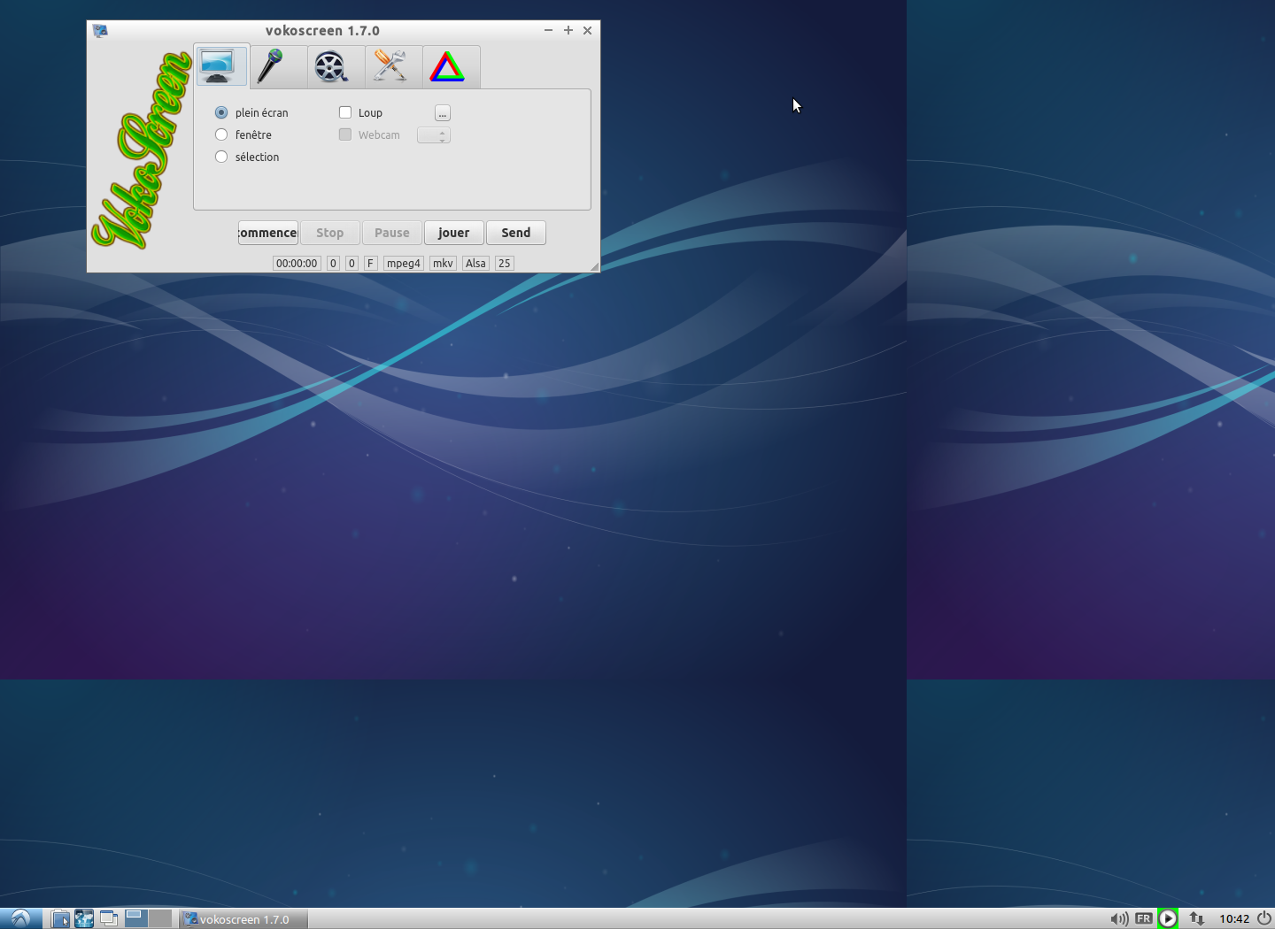This screenshot has height=929, width=1275.
Task: Switch to the second workspace in the pager
Action: (x=160, y=917)
